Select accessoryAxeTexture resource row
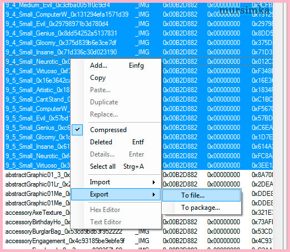290x252 pixels. 138,213
